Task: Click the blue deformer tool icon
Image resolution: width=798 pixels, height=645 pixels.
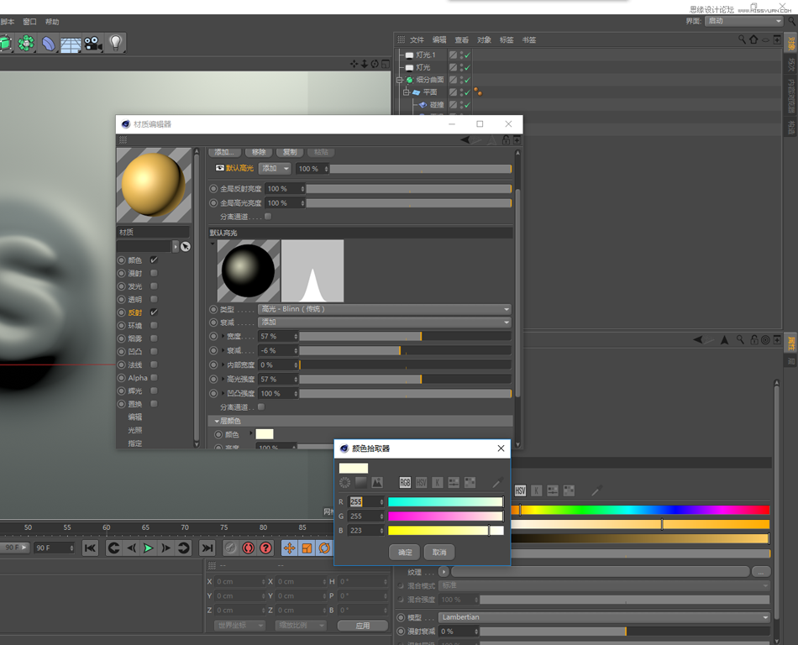Action: click(x=49, y=44)
